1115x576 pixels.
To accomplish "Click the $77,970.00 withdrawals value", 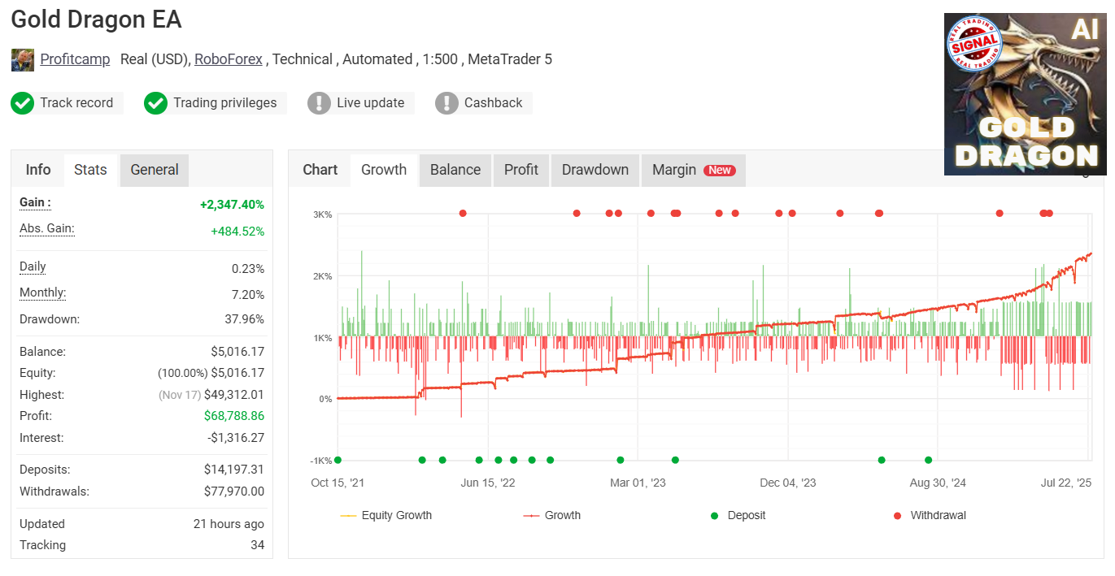I will [234, 492].
